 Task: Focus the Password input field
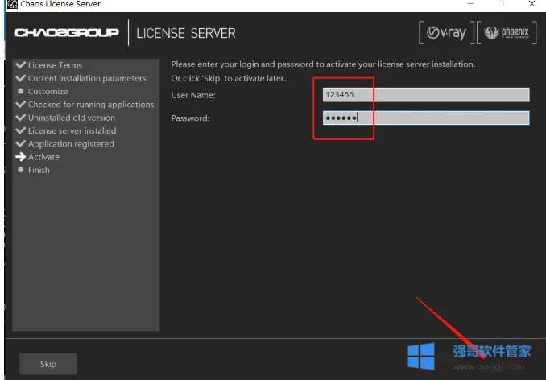(x=426, y=118)
